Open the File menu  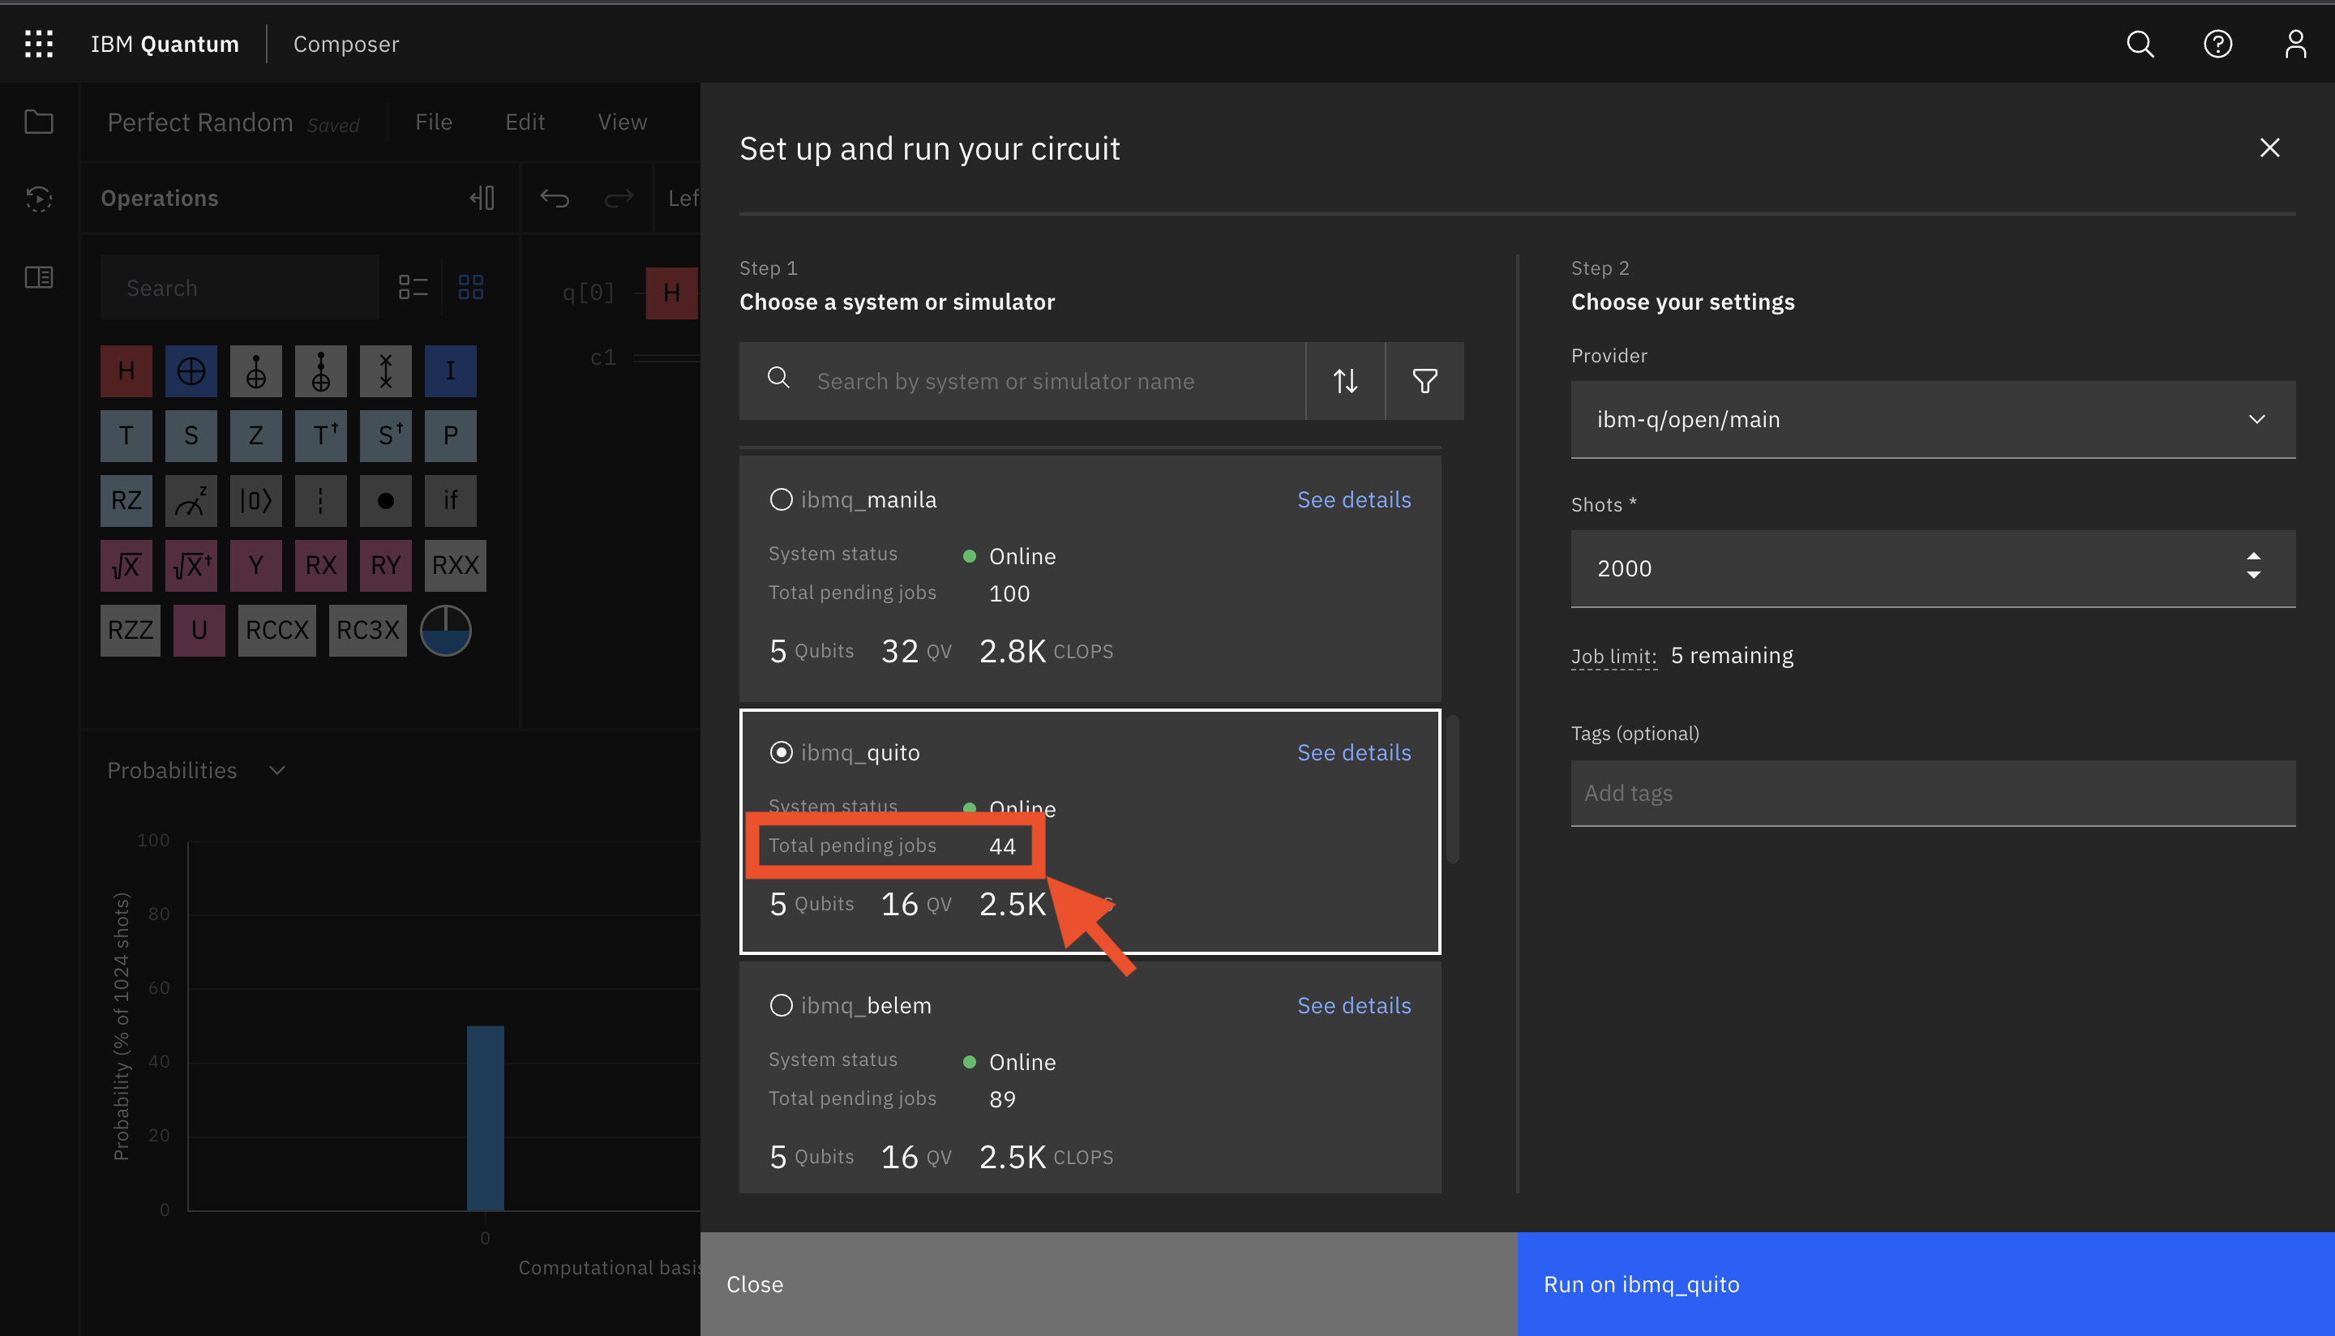click(x=434, y=122)
